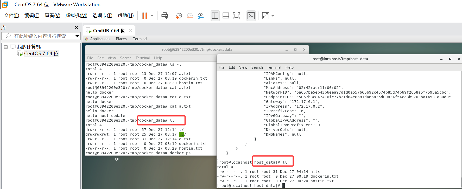Open Help menu in host_data terminal

tap(289, 67)
